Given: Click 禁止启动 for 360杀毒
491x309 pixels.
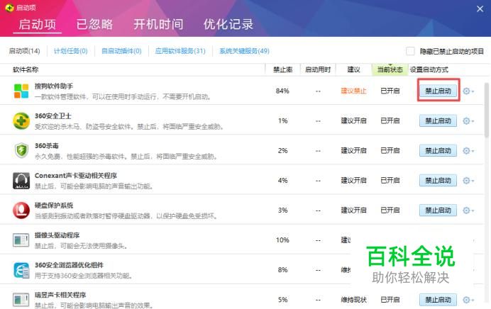Looking at the screenshot, I should pyautogui.click(x=438, y=151).
